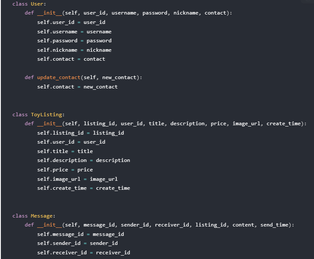Click the self.listing_id assignment line
314x259 pixels.
tap(80, 133)
